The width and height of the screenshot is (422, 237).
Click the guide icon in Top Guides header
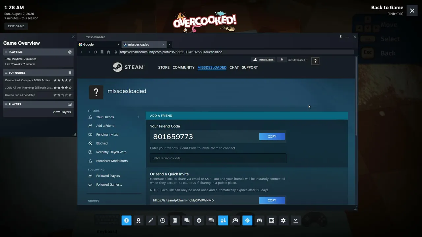(70, 73)
